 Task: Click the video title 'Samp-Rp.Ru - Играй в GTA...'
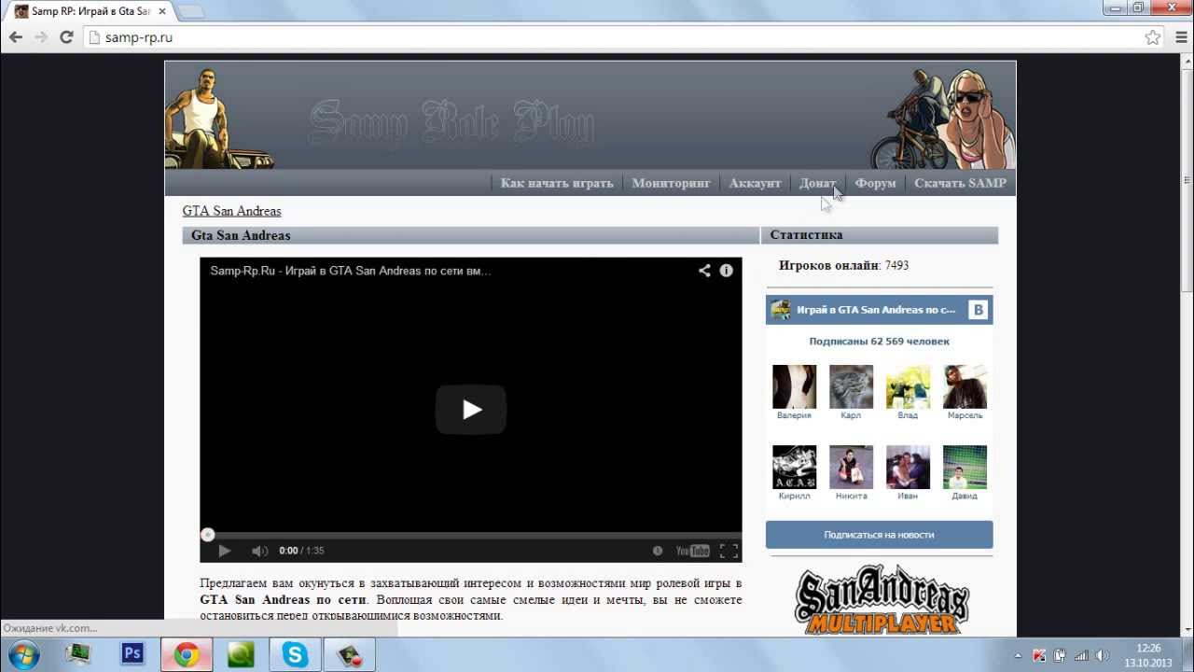pyautogui.click(x=351, y=271)
